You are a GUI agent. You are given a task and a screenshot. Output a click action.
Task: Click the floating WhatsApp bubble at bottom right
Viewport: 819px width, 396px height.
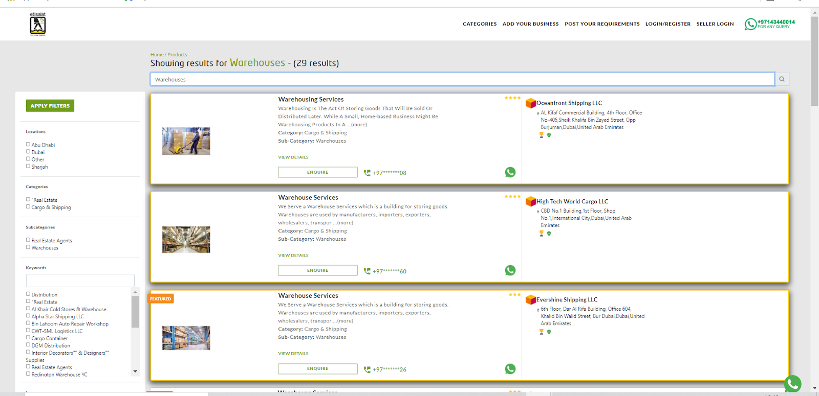point(793,383)
